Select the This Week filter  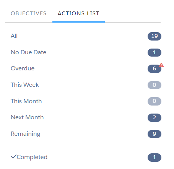(25, 85)
